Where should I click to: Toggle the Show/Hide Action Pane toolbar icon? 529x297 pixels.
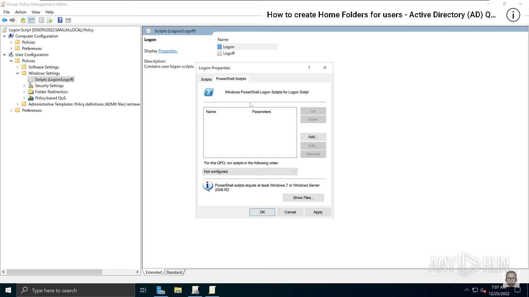68,20
